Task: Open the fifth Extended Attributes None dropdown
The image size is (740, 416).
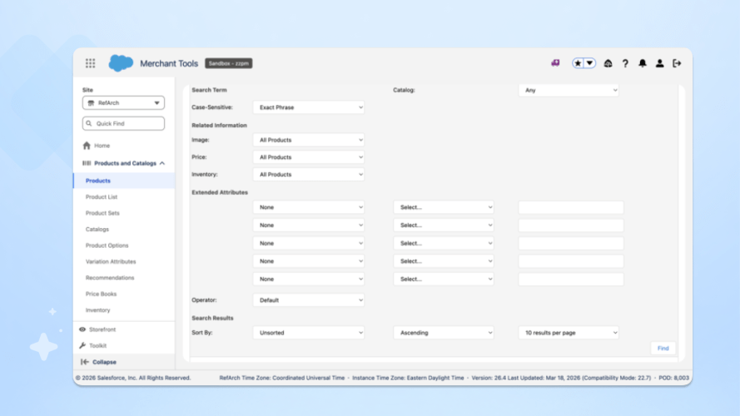Action: click(x=309, y=280)
